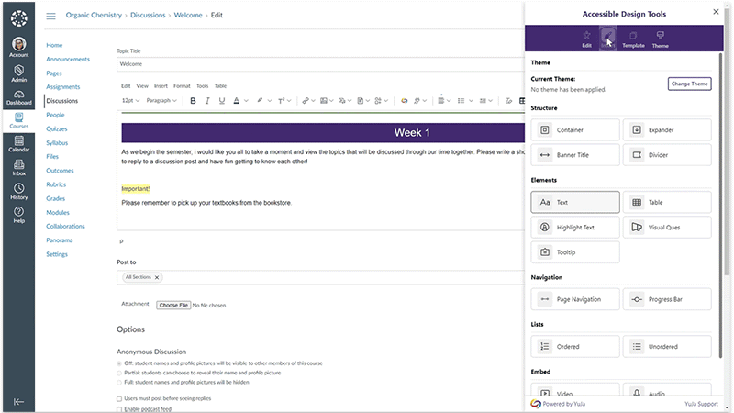The image size is (734, 413).
Task: Toggle italic formatting in the editor toolbar
Action: point(207,100)
